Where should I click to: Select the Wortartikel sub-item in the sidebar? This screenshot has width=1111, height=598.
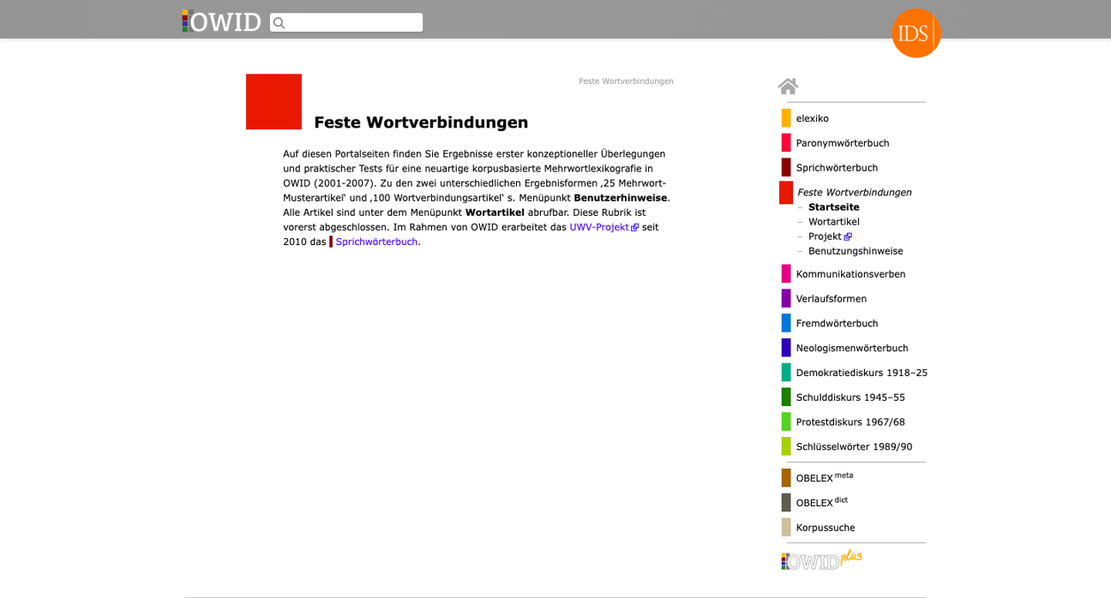(x=833, y=221)
